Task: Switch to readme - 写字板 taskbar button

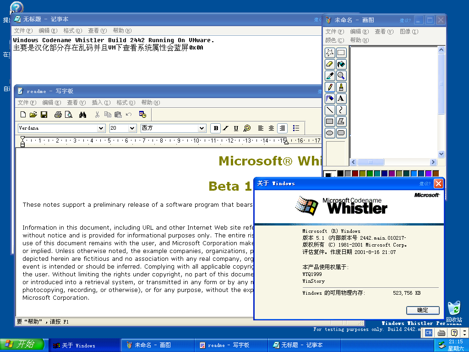Action: [x=231, y=346]
